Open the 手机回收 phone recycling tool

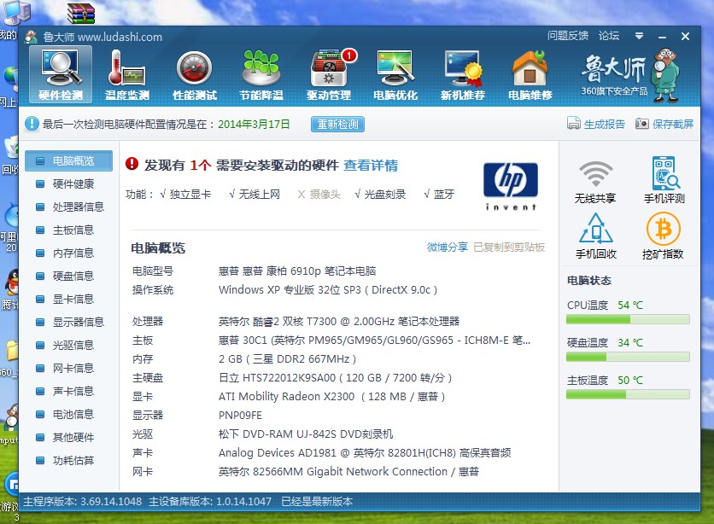click(595, 236)
